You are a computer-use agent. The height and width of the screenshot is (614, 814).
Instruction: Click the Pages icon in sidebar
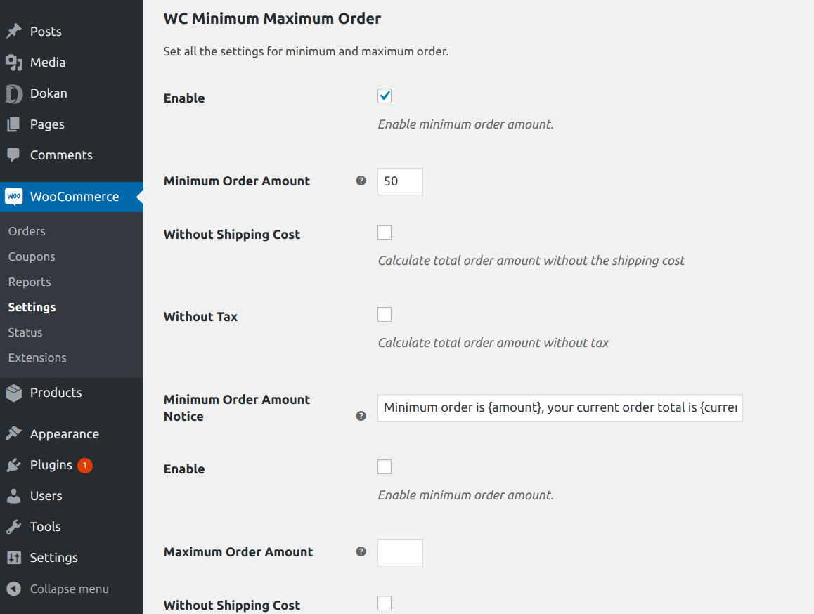click(14, 124)
